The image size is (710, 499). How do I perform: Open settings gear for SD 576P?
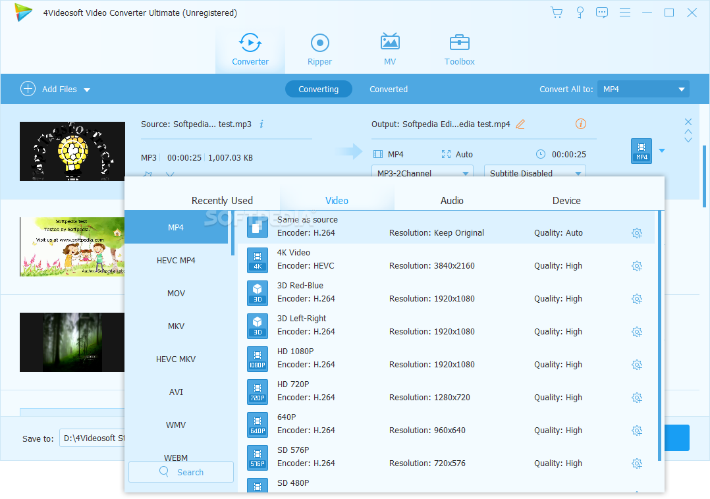[637, 463]
